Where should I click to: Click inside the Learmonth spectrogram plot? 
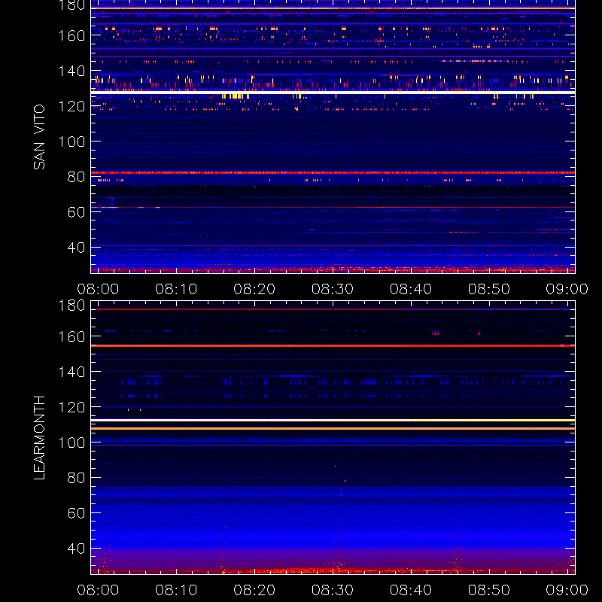[x=333, y=438]
